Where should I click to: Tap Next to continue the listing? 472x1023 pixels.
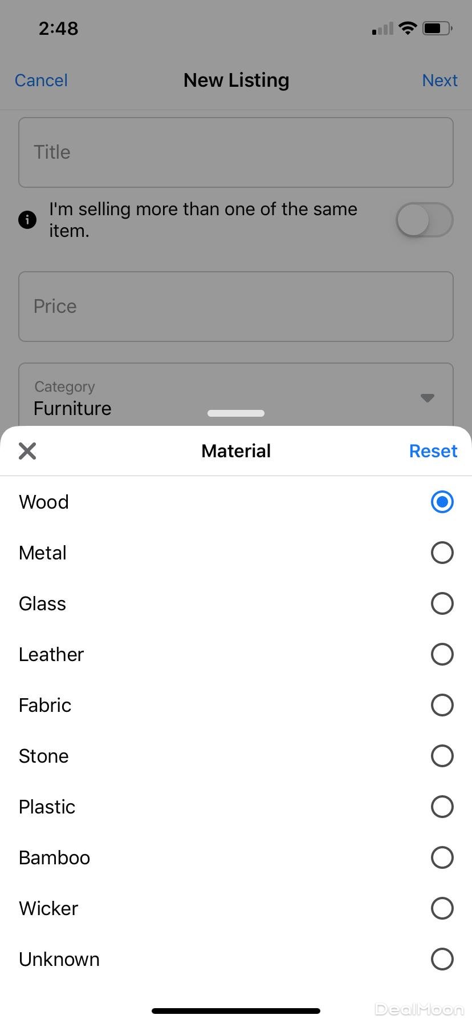[x=440, y=80]
